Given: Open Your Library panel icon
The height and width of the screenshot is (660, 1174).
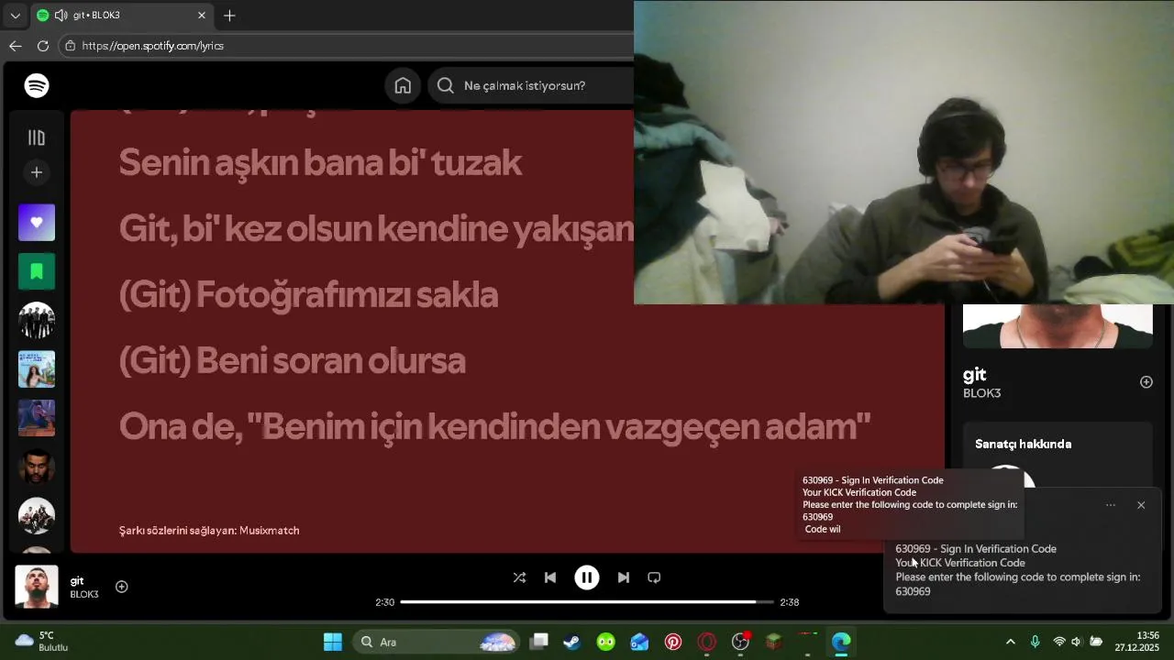Looking at the screenshot, I should 37,137.
